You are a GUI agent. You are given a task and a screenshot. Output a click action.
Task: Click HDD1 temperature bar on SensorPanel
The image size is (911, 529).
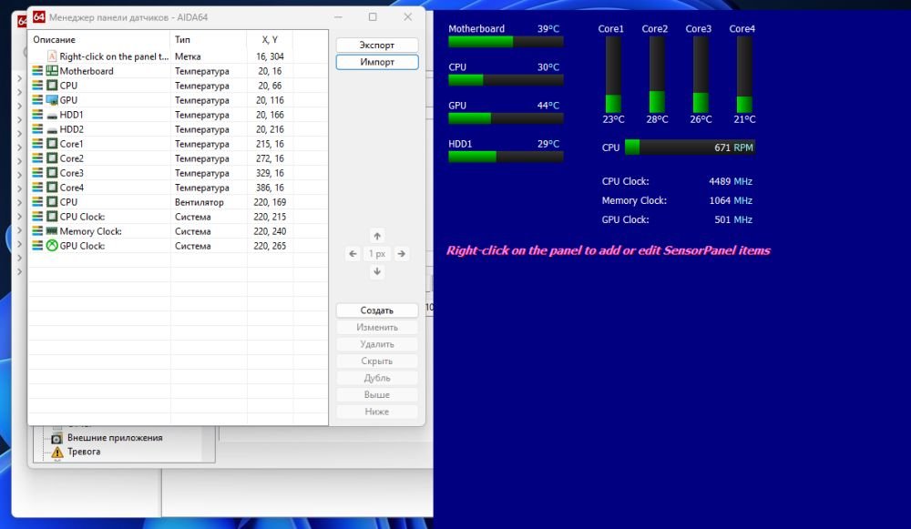[506, 157]
